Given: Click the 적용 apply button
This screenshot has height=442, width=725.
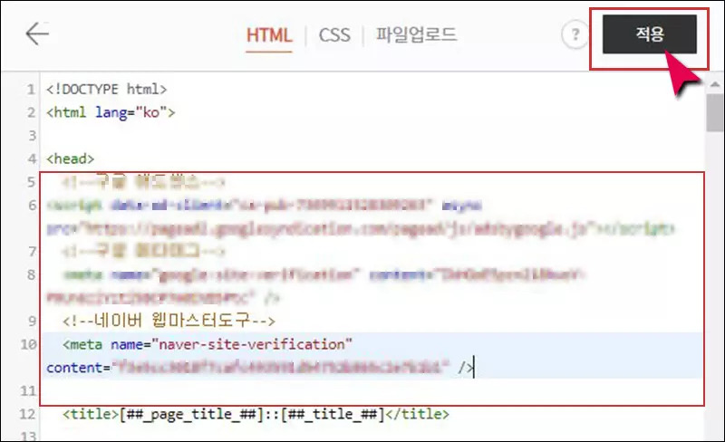Looking at the screenshot, I should (x=649, y=34).
